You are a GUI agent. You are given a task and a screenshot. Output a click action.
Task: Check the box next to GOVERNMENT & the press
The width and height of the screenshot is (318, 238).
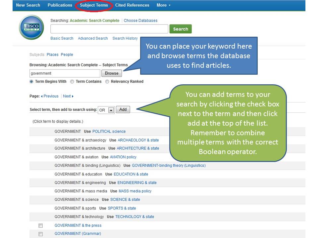tap(40, 225)
